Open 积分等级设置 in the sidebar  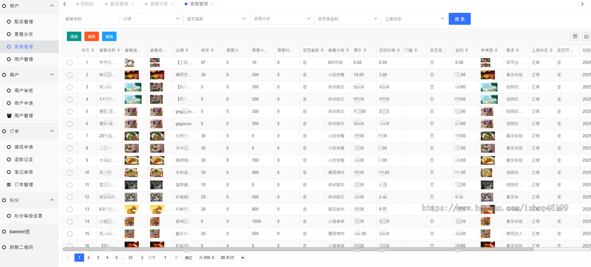pos(29,216)
